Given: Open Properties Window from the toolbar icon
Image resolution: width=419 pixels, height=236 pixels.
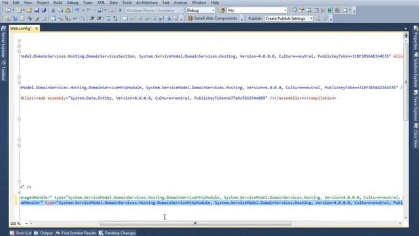Looking at the screenshot, I should coord(301,10).
